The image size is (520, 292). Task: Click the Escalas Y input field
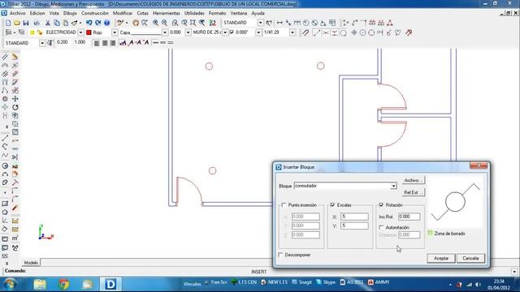354,225
